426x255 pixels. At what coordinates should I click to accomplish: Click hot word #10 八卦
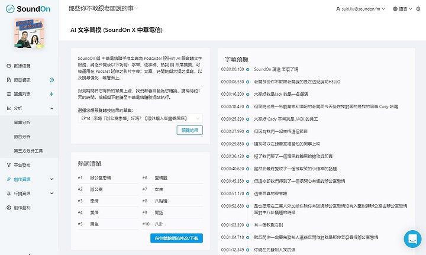[x=159, y=224]
